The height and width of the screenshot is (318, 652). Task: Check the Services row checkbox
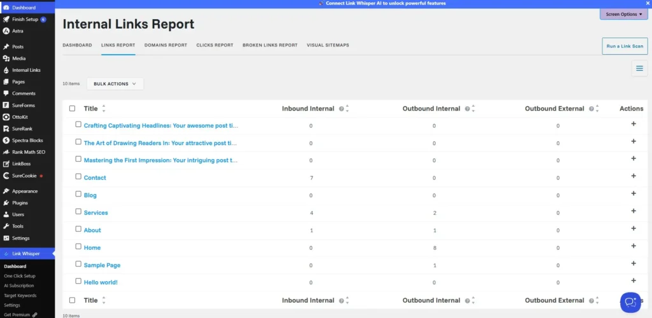click(78, 211)
